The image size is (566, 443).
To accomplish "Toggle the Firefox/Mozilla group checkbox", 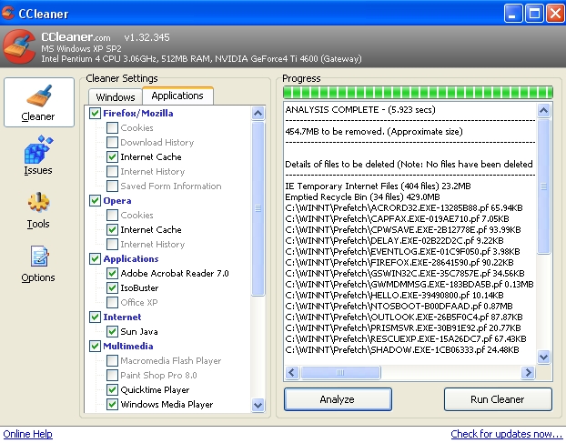I will pyautogui.click(x=96, y=114).
